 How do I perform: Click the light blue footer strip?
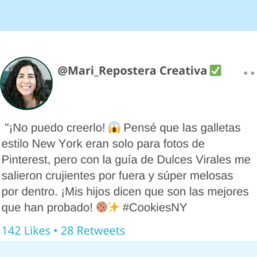pos(128,249)
